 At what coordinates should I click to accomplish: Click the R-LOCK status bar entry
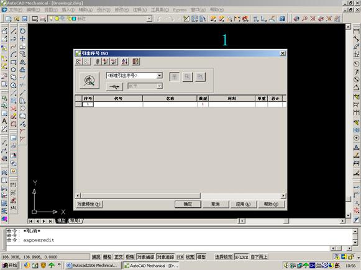242,257
